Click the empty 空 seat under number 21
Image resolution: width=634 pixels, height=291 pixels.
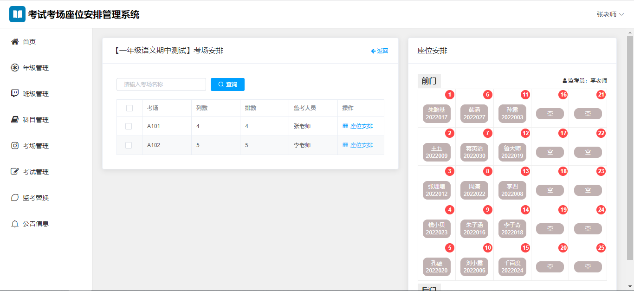(x=588, y=114)
